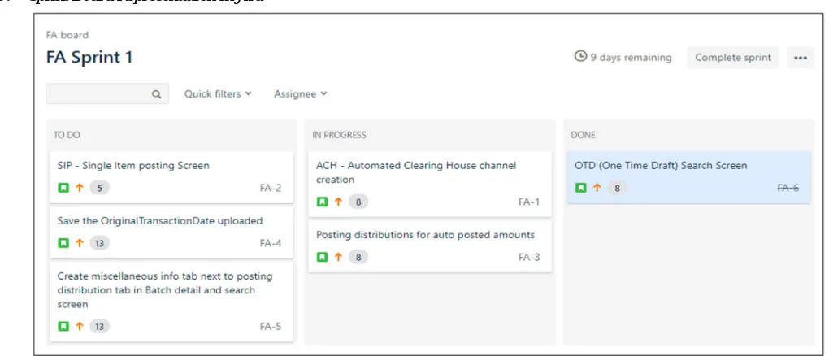Click the TO DO column header
The height and width of the screenshot is (356, 829).
[67, 135]
